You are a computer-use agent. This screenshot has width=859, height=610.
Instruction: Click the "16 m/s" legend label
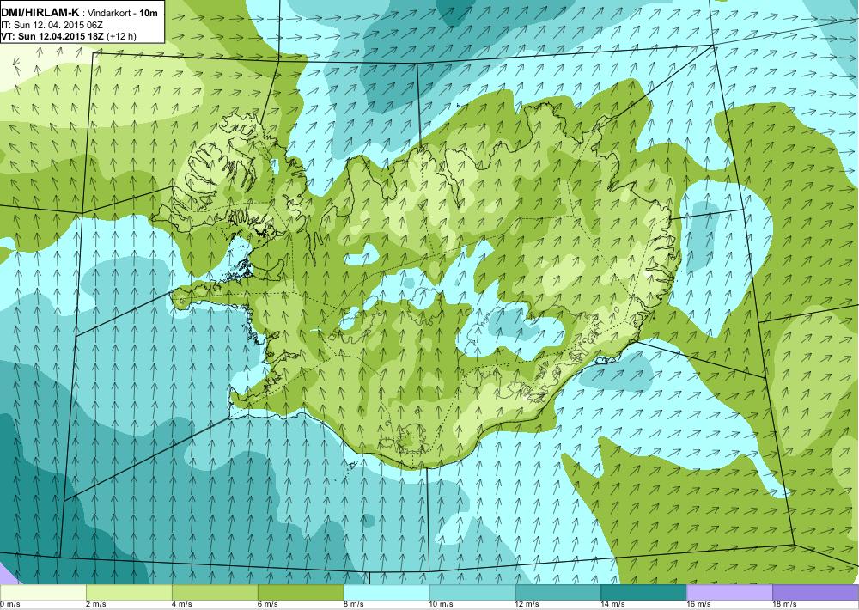pyautogui.click(x=699, y=605)
